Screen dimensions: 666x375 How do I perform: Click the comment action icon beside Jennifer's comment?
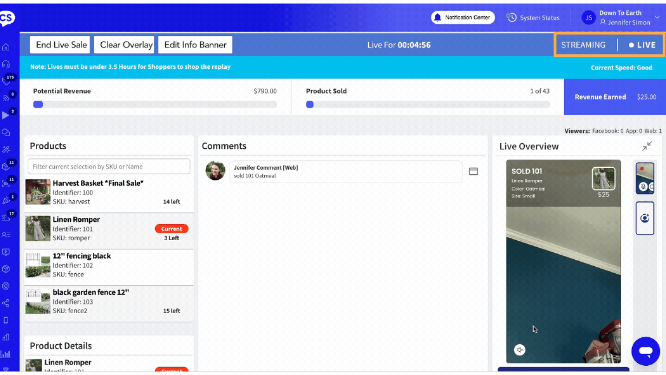click(473, 171)
